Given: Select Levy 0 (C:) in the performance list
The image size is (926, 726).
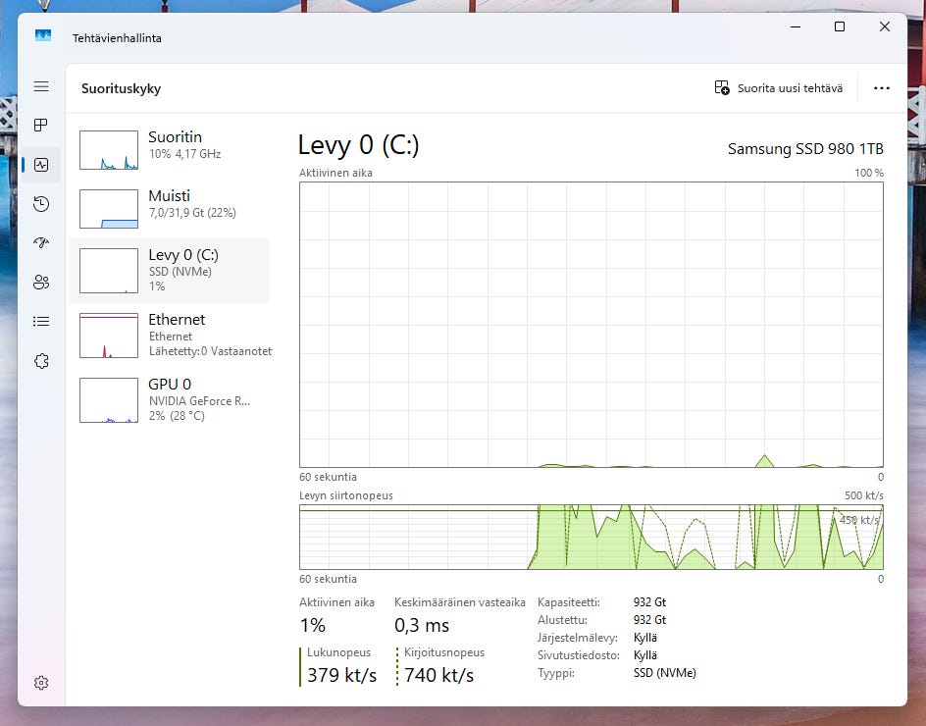Looking at the screenshot, I should pos(170,271).
